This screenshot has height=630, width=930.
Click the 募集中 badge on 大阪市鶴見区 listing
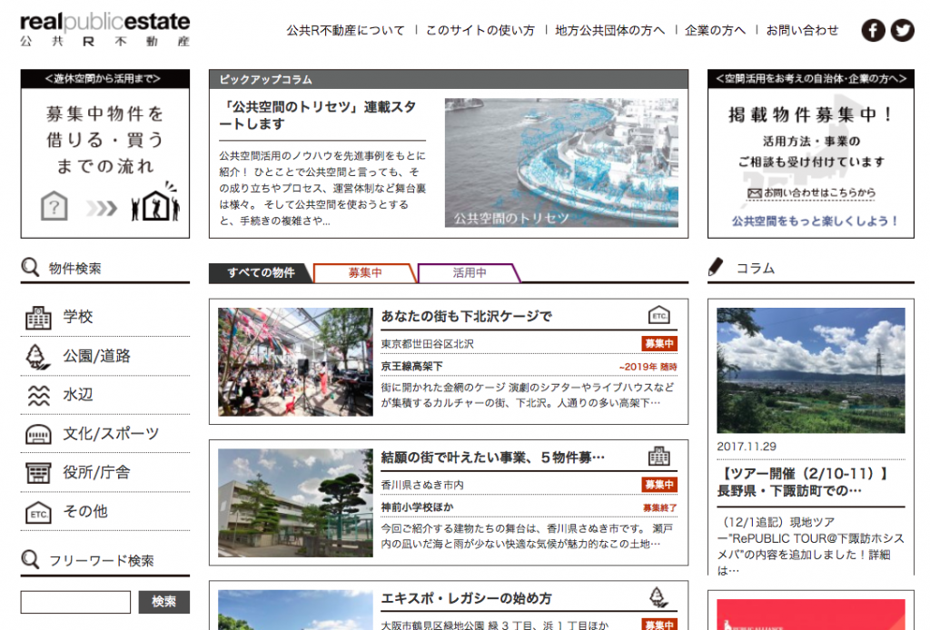pyautogui.click(x=659, y=625)
